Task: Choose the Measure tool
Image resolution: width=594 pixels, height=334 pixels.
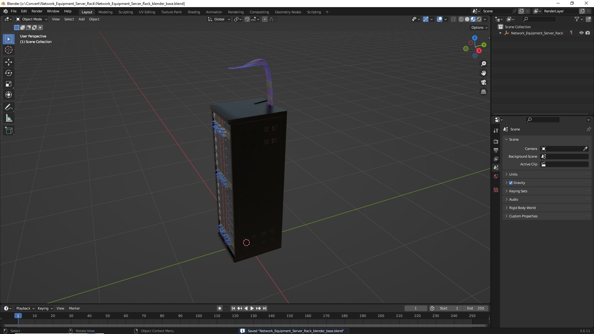Action: tap(9, 118)
